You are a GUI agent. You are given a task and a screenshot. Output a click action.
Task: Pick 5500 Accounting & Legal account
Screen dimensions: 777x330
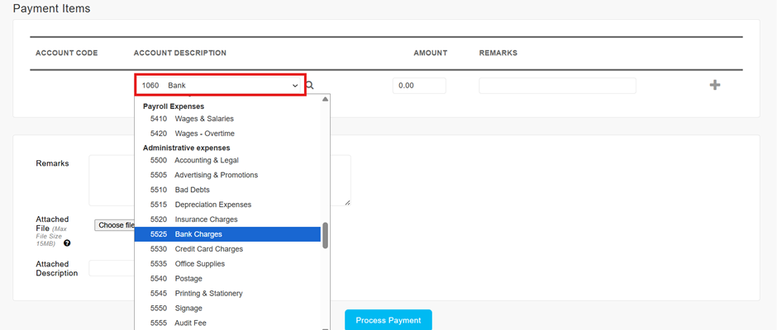(227, 160)
